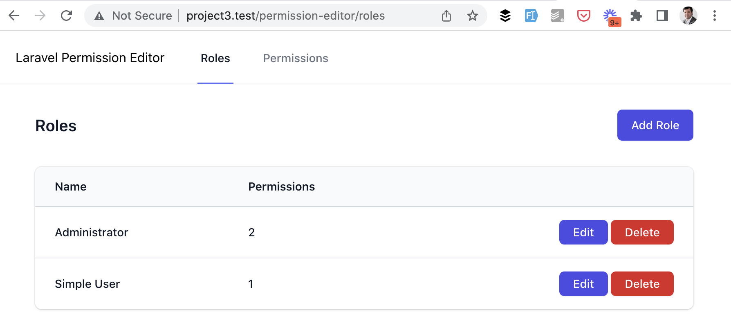The image size is (731, 332).
Task: Delete the Simple User role
Action: [642, 284]
